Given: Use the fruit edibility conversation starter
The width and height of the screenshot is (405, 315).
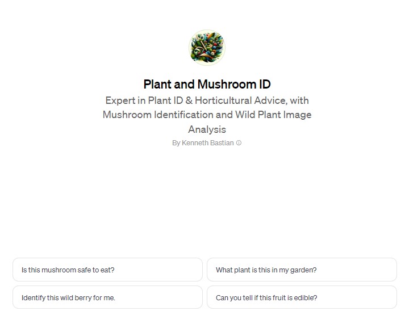Looking at the screenshot, I should (302, 297).
